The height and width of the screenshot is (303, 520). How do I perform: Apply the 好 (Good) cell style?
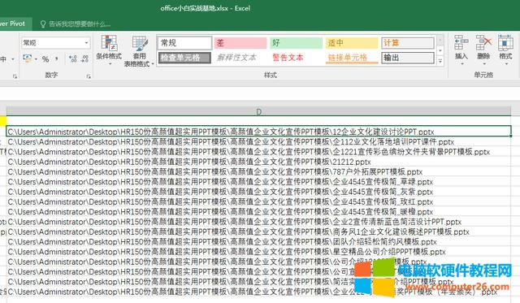(296, 43)
